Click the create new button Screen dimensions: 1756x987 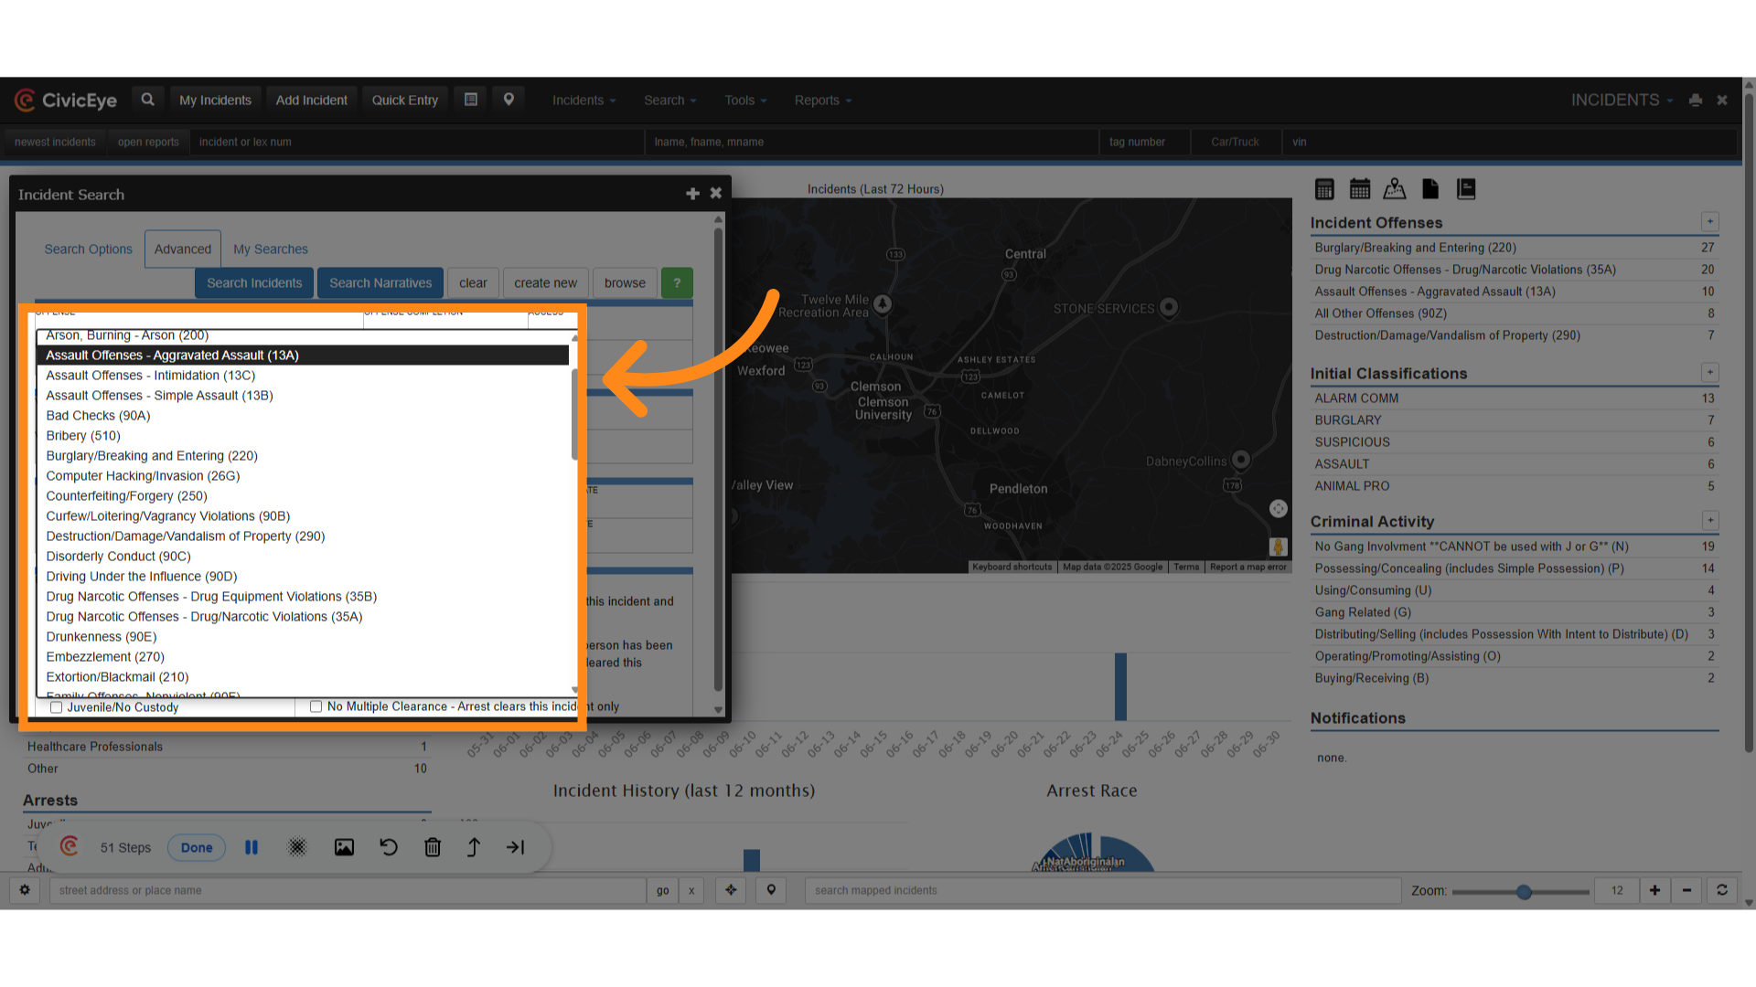coord(545,283)
